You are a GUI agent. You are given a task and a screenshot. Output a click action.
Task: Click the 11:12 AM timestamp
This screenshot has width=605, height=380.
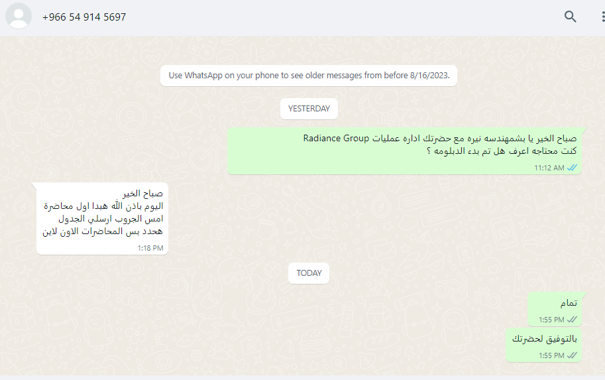tap(549, 168)
